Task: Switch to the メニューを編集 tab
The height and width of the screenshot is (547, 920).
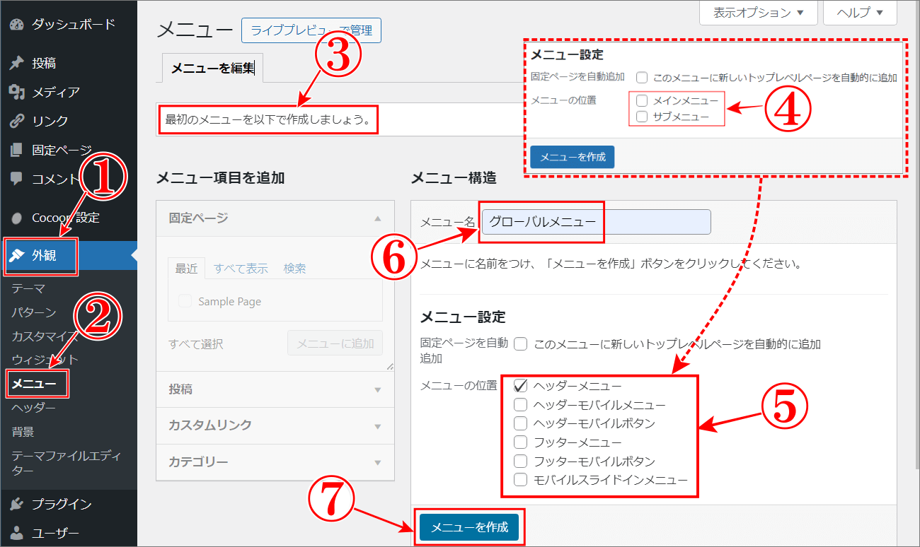Action: coord(213,68)
